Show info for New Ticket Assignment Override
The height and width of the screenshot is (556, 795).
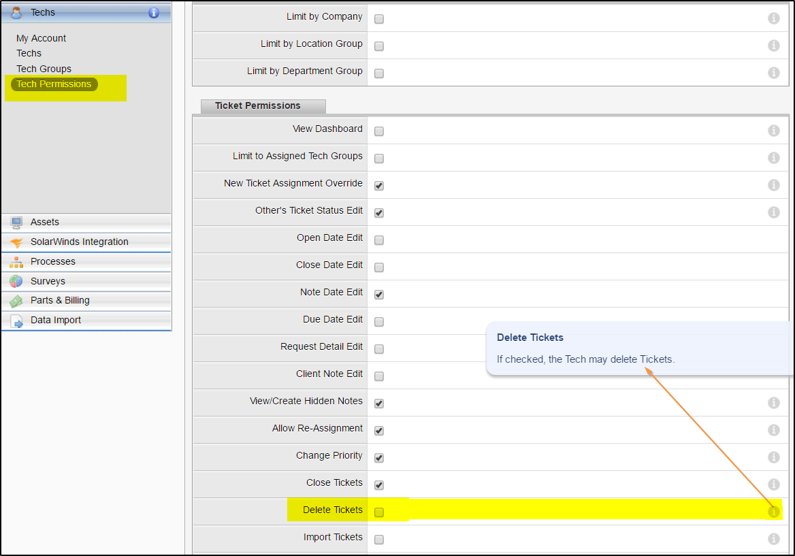[773, 185]
